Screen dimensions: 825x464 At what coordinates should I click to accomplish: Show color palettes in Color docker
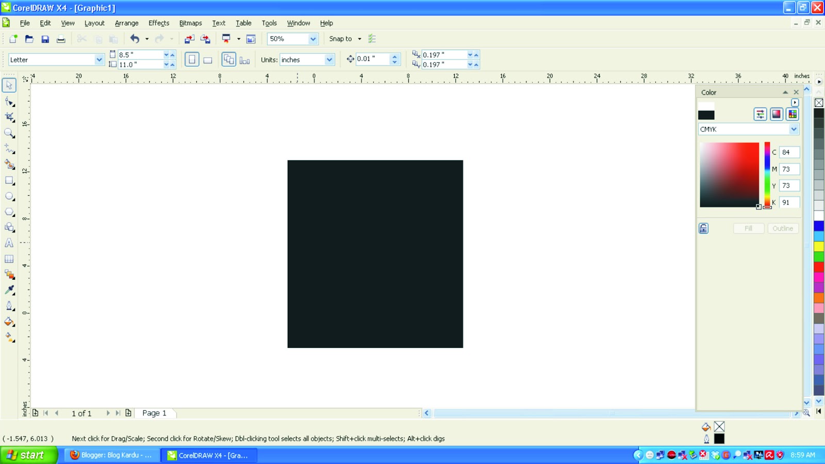click(793, 114)
